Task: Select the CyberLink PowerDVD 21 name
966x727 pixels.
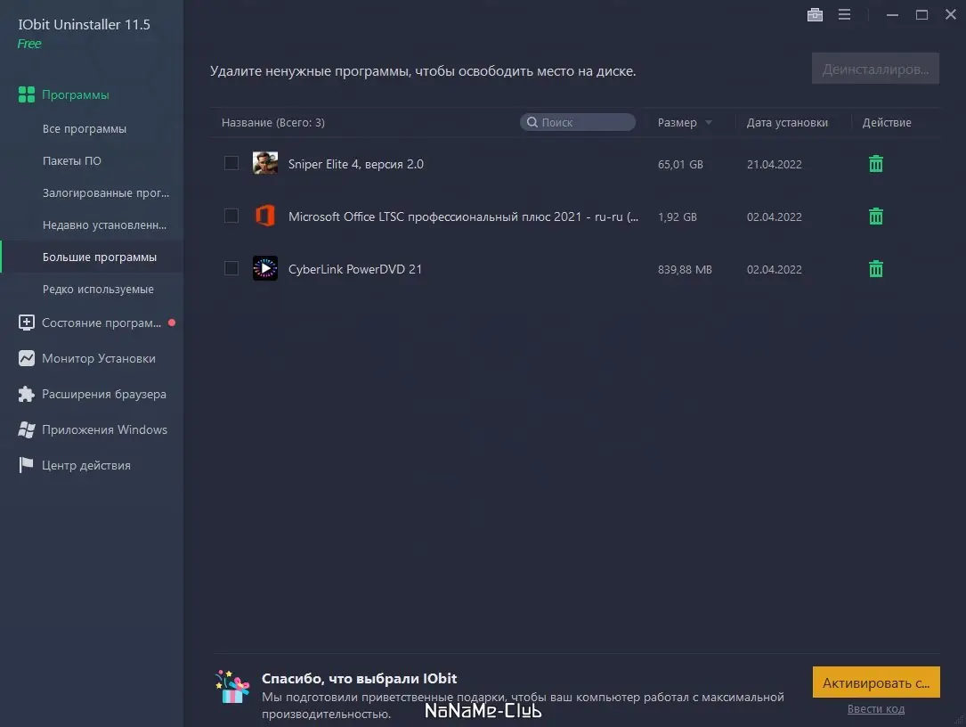Action: (x=355, y=269)
